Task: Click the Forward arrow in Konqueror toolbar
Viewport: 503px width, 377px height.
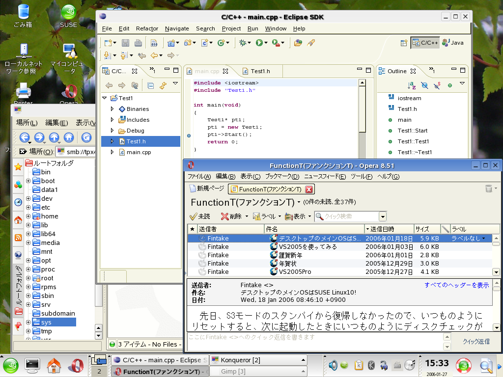Action: [x=39, y=137]
